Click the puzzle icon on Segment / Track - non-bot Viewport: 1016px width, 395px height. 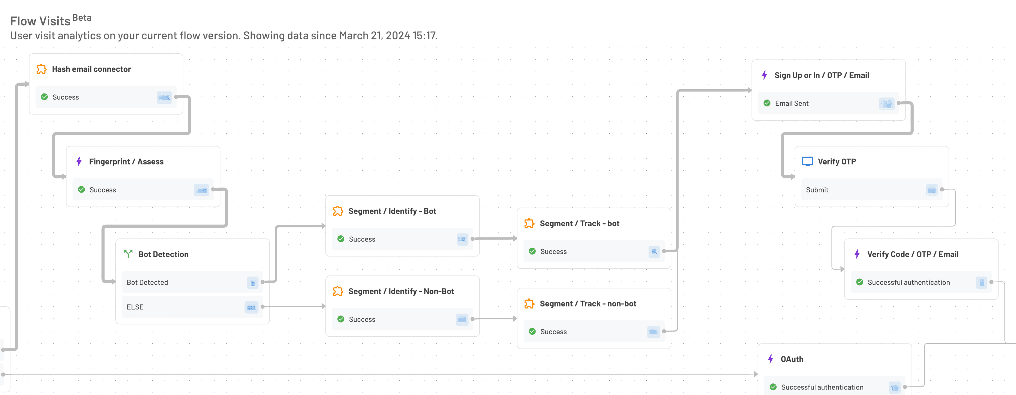click(x=529, y=304)
